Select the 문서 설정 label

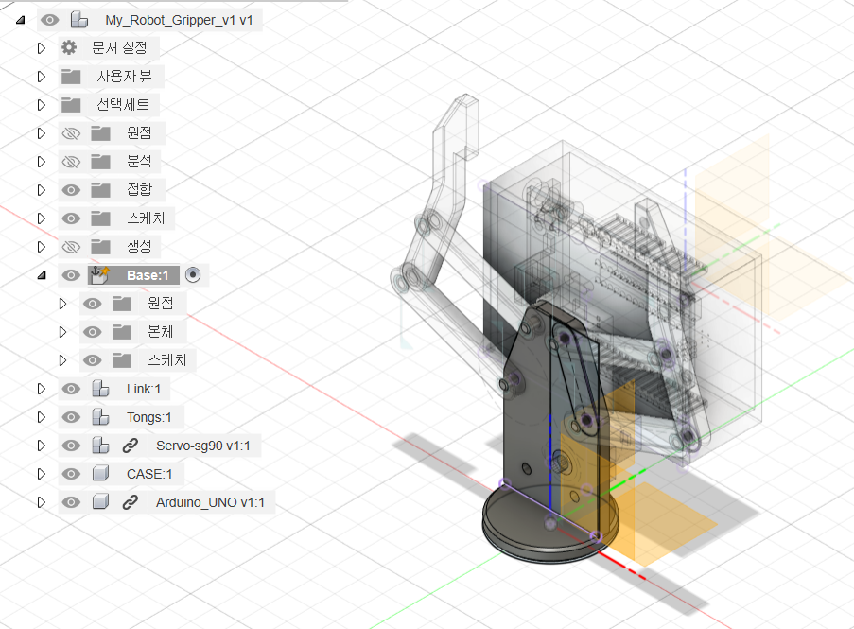[x=119, y=48]
